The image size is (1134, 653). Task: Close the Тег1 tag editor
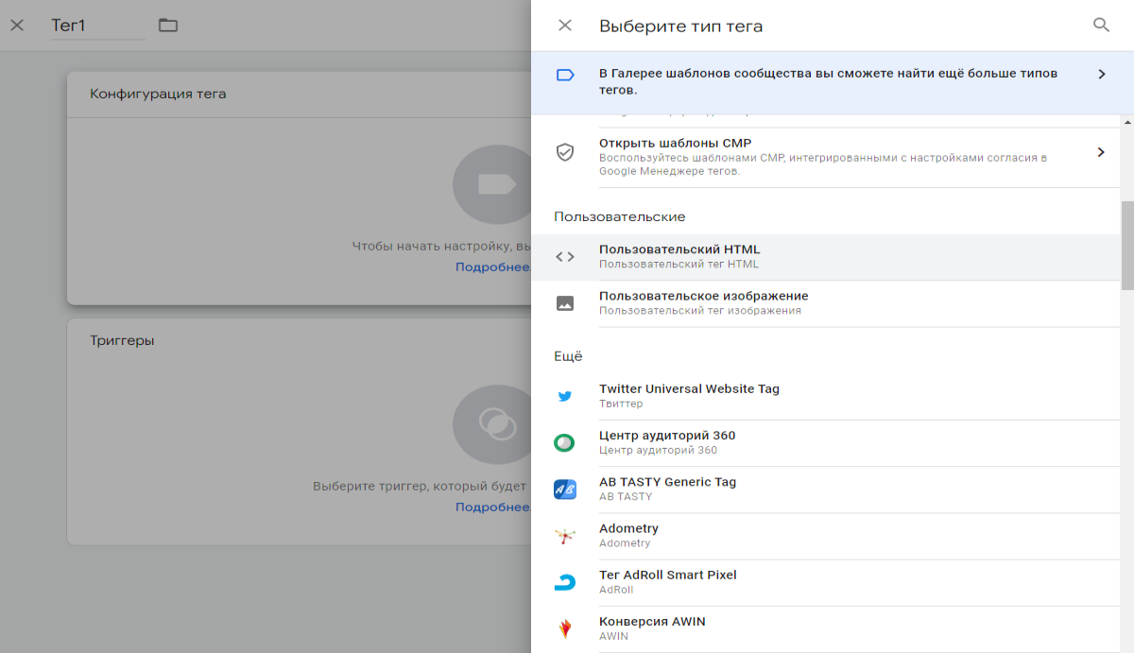(x=17, y=26)
